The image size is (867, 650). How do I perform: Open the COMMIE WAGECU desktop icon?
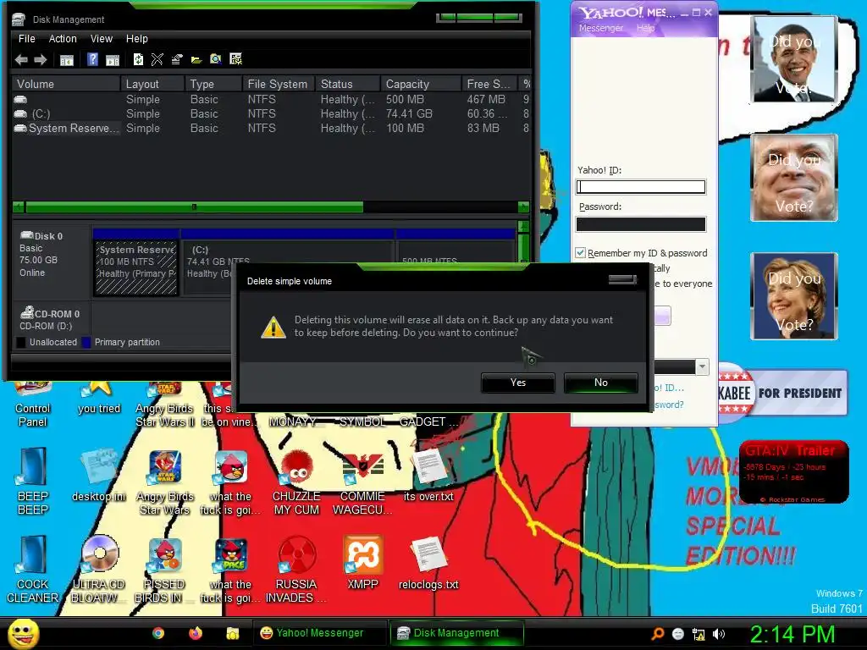click(362, 482)
